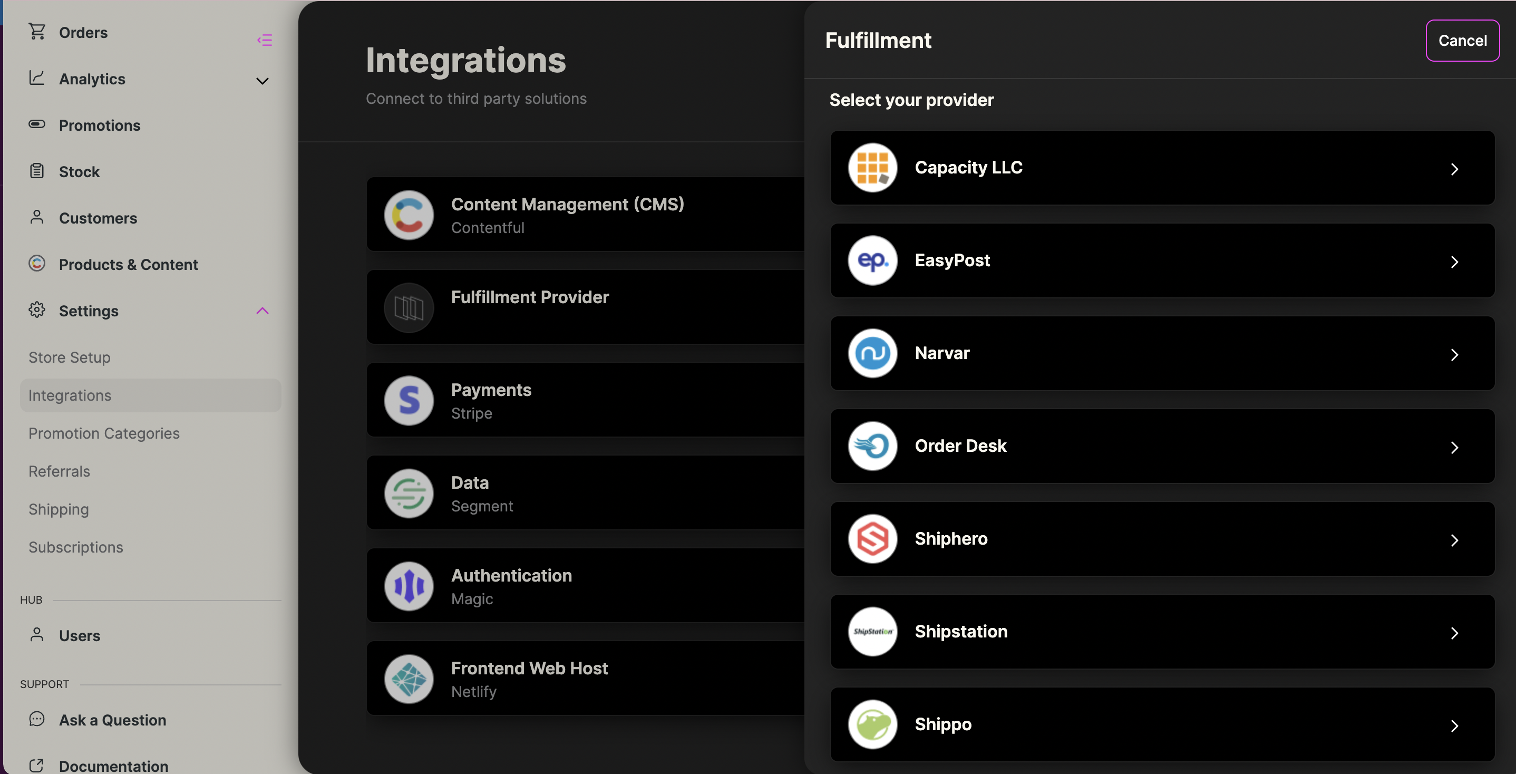Click the Capacity LLC grid logo
The image size is (1516, 774).
click(x=873, y=168)
